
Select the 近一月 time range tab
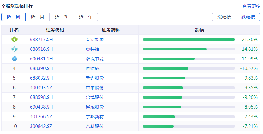coord(37,17)
